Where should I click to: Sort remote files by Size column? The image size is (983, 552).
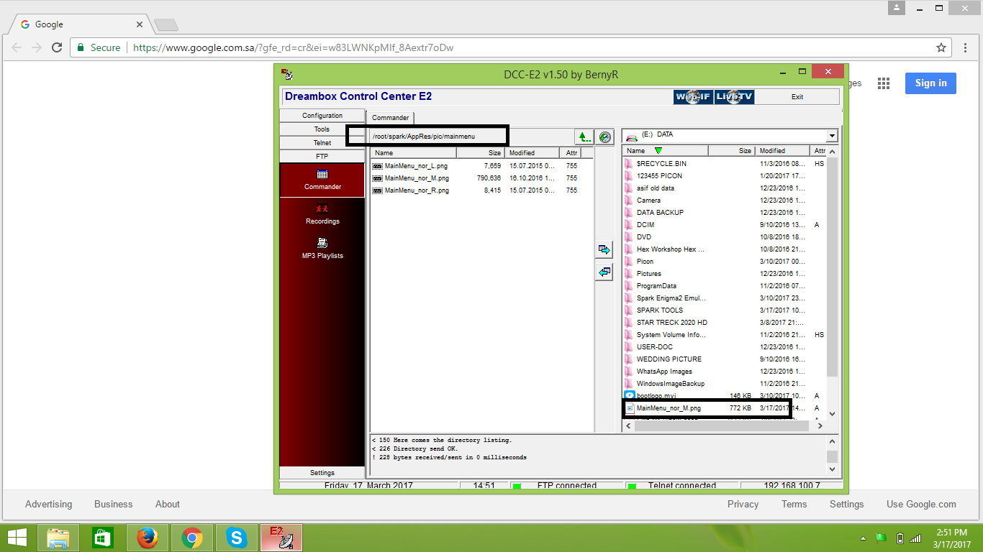pyautogui.click(x=480, y=153)
